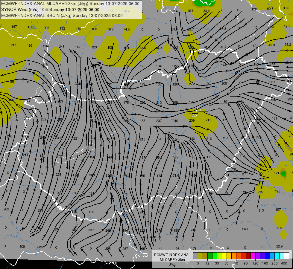Click the map value 309
The image size is (293, 269).
point(22,247)
